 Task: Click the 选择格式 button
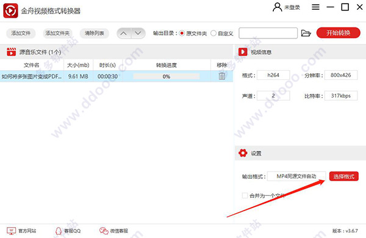click(344, 176)
